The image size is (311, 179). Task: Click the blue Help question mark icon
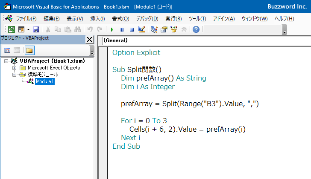(x=196, y=29)
